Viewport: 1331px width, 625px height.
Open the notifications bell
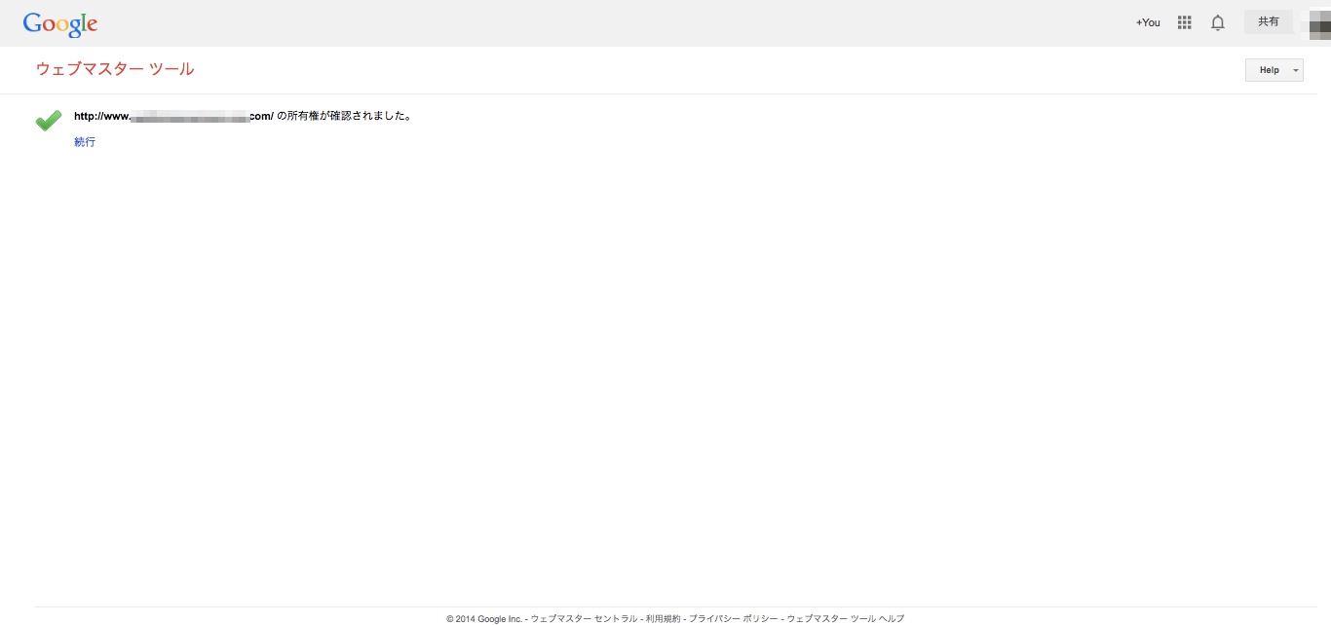click(x=1218, y=22)
